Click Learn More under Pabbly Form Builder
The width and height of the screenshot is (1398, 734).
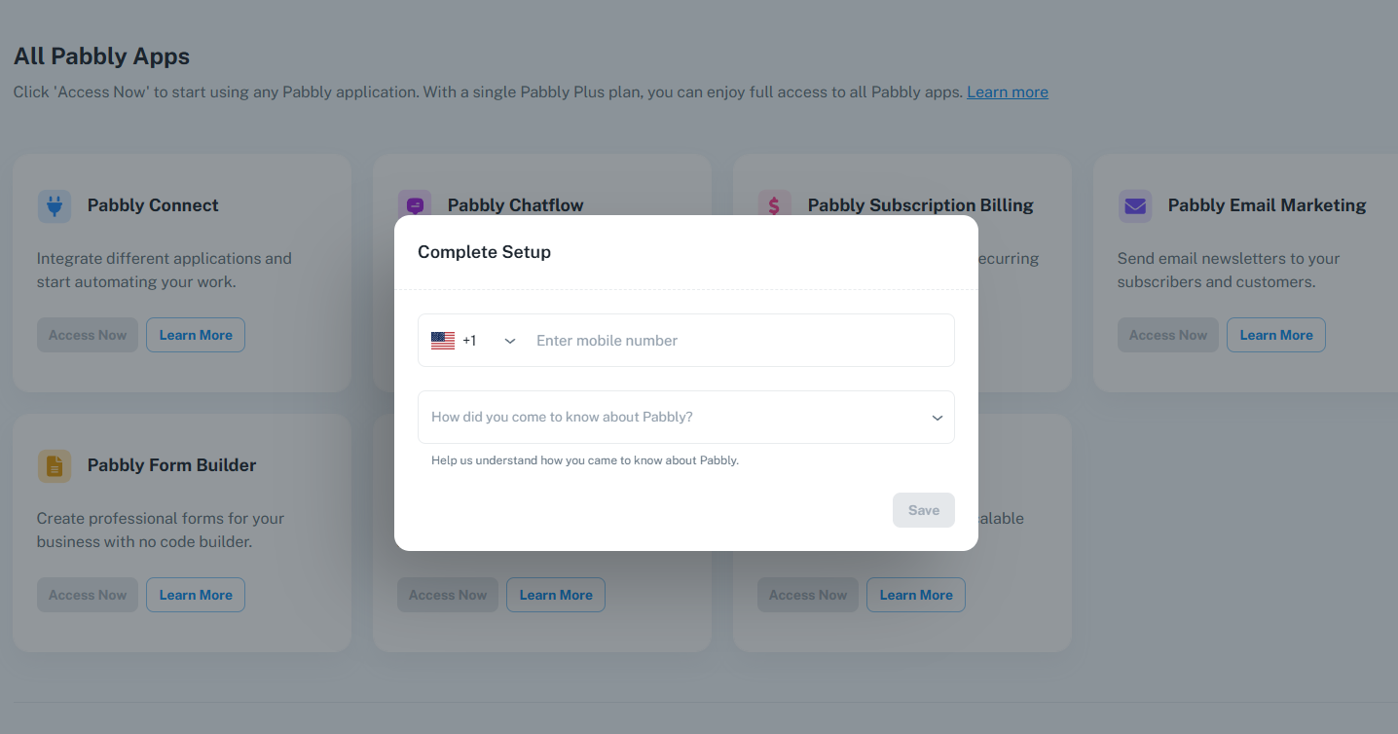(x=196, y=595)
